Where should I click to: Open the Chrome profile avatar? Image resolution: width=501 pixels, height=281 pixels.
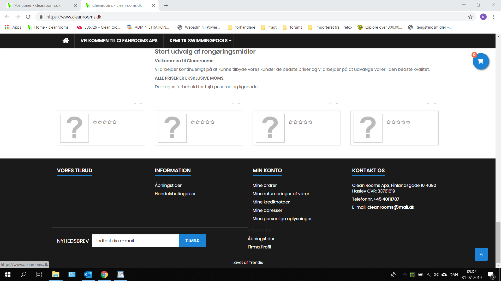[483, 17]
